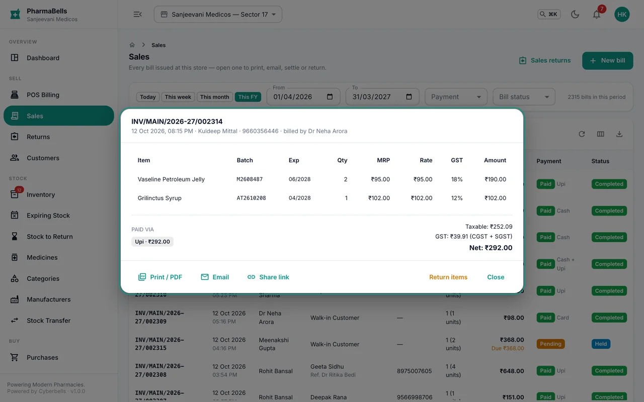Create a New bill

[x=608, y=60]
